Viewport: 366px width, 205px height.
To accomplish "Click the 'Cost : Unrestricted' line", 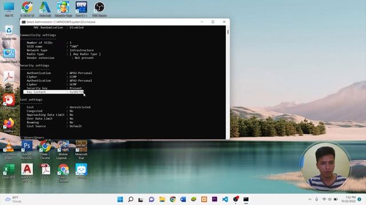I will [x=58, y=107].
